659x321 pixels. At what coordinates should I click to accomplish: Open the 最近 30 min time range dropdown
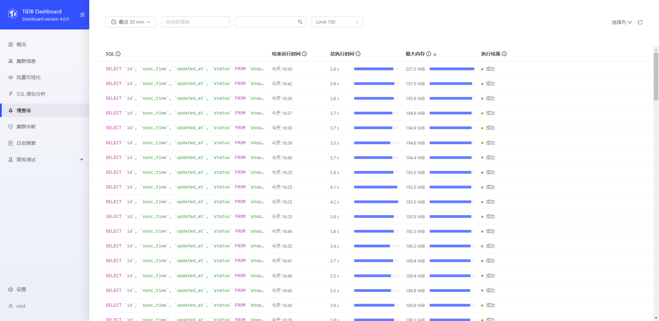(x=130, y=22)
